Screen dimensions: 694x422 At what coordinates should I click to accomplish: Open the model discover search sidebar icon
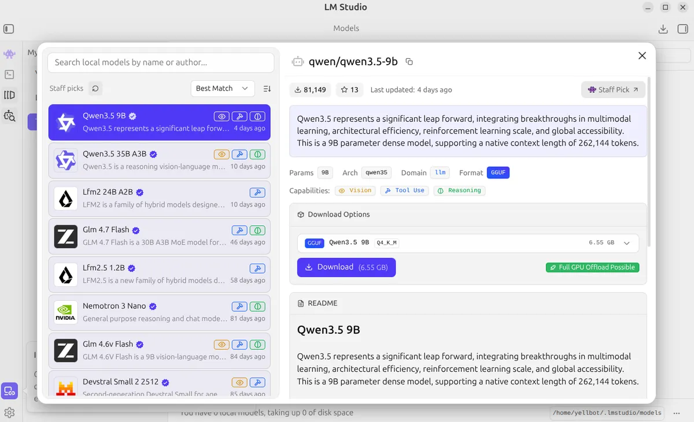click(x=9, y=115)
